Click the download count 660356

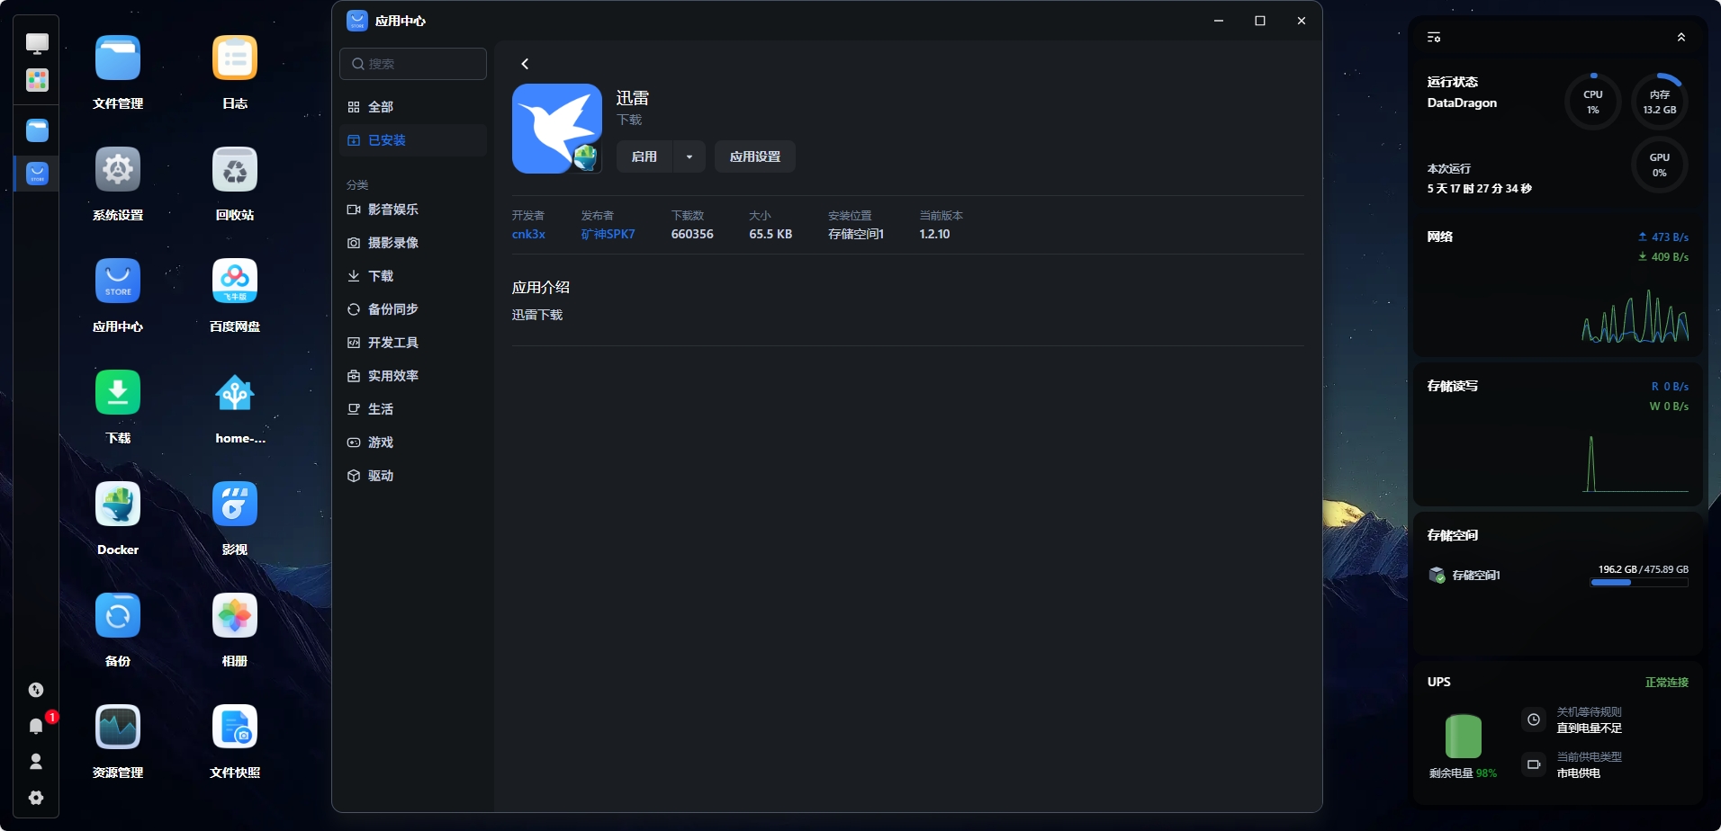[692, 234]
